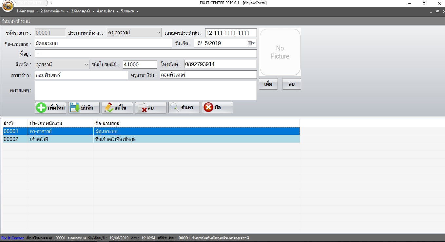
Task: Click the เพิ่ม button under No Picture
Action: [x=268, y=84]
